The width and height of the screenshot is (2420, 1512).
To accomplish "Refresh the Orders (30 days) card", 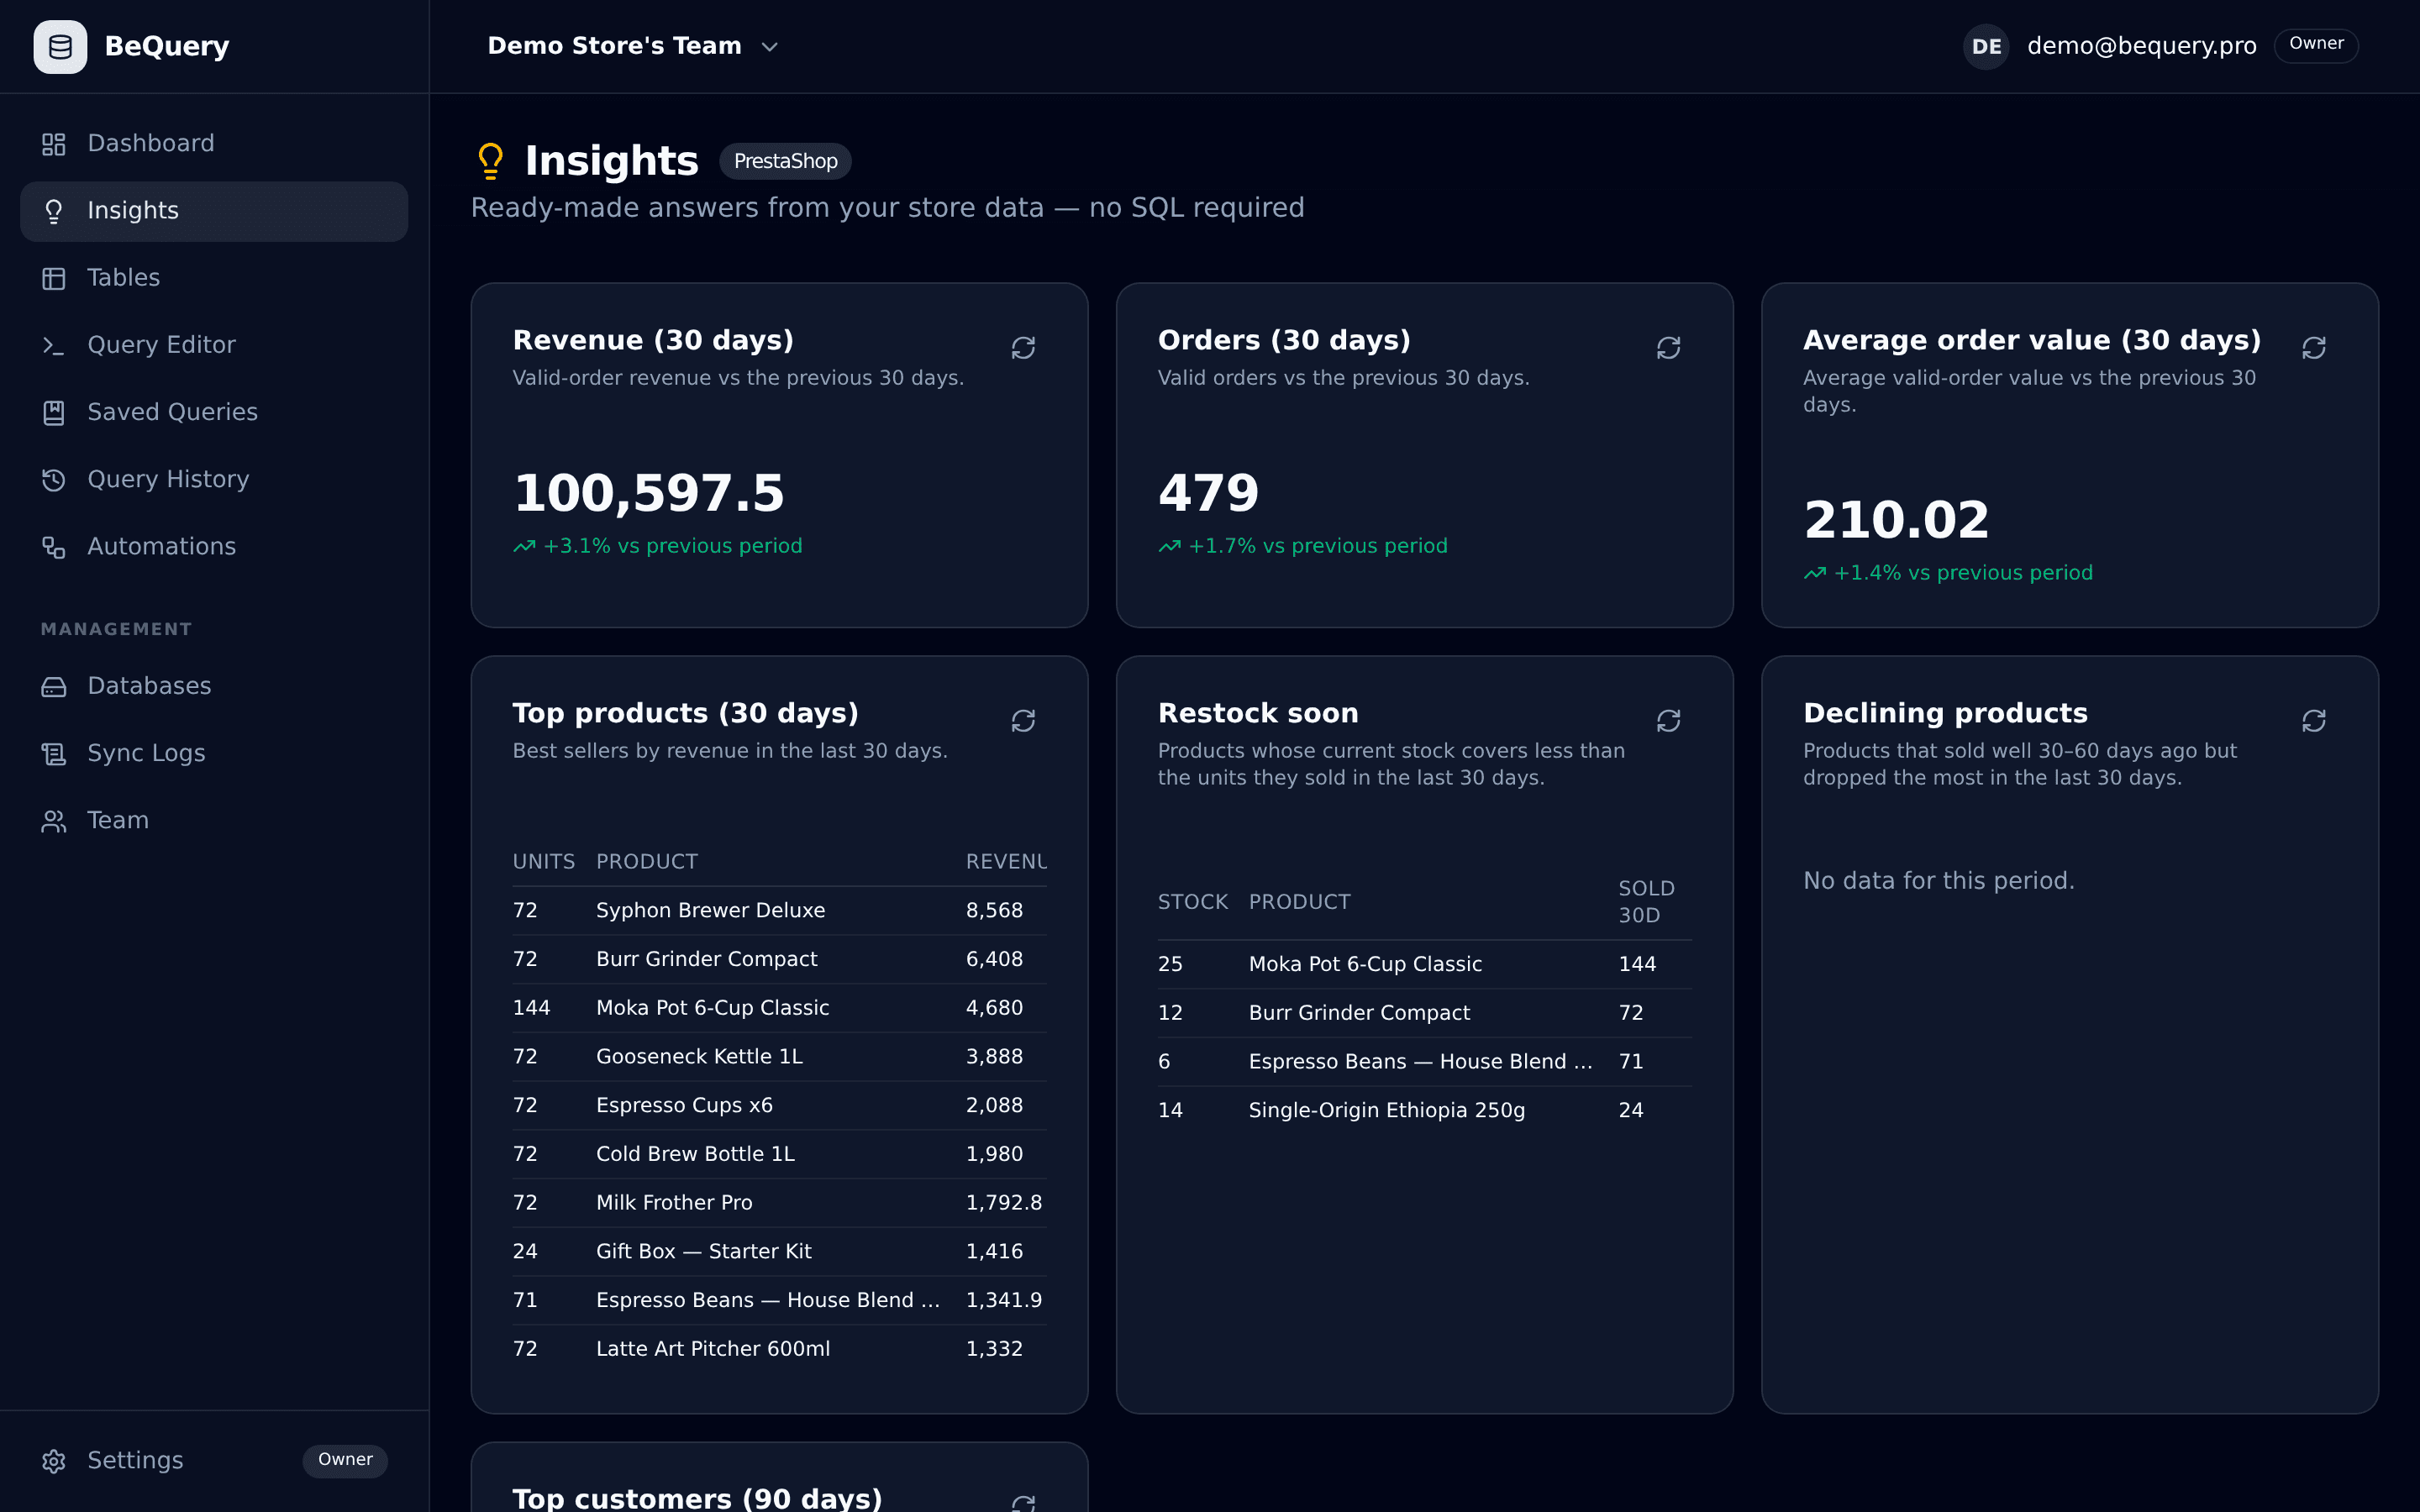I will 1668,347.
